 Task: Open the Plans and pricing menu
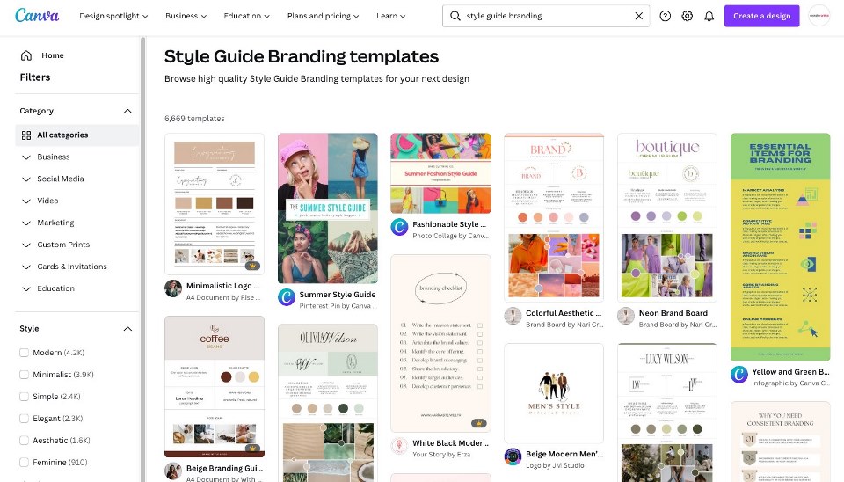(x=323, y=16)
